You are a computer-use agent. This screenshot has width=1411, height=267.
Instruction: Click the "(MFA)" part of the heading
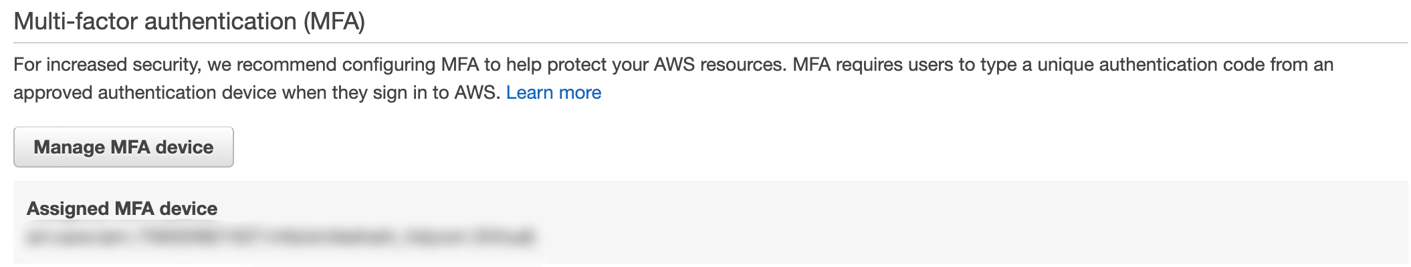[x=334, y=22]
